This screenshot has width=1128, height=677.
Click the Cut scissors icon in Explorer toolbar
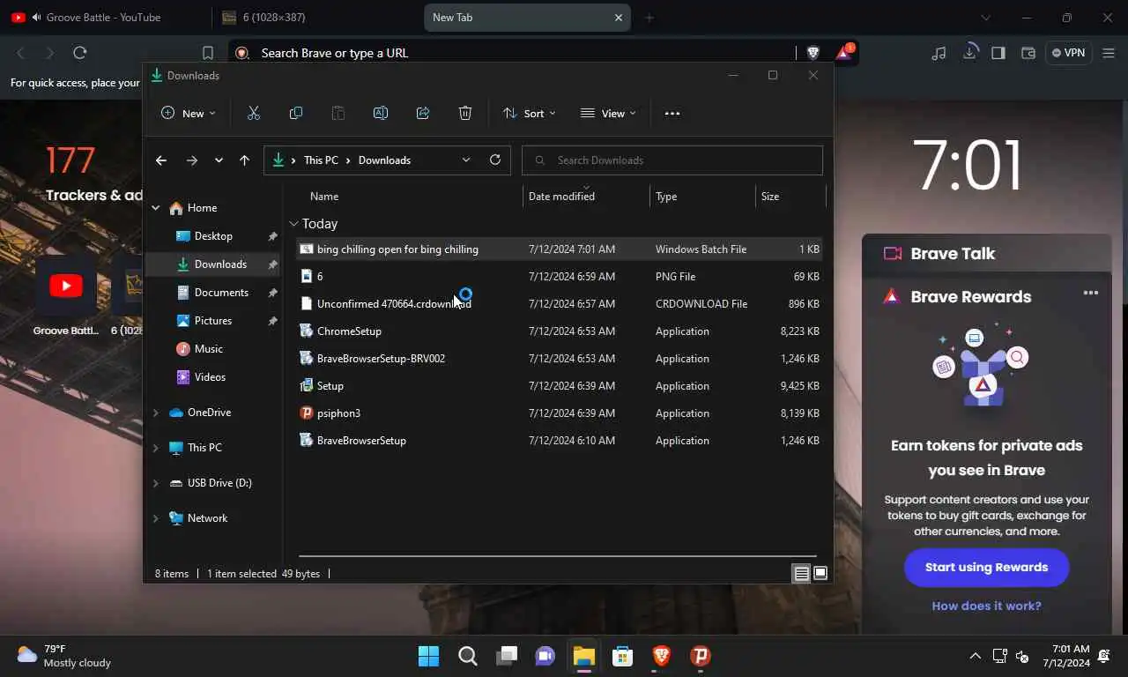click(254, 113)
